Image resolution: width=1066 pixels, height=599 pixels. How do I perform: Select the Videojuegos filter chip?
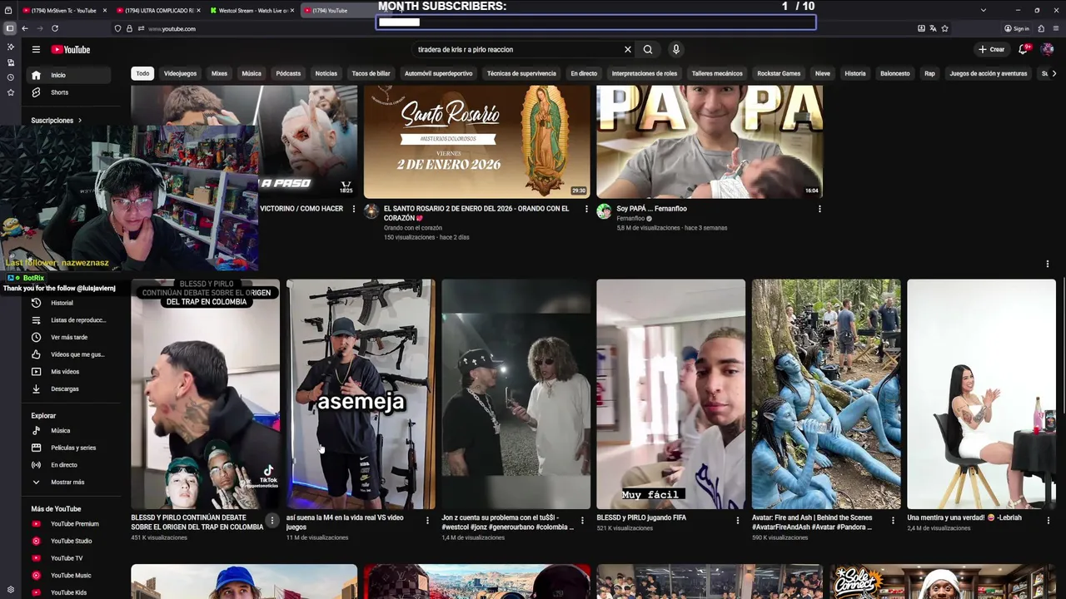click(x=180, y=73)
